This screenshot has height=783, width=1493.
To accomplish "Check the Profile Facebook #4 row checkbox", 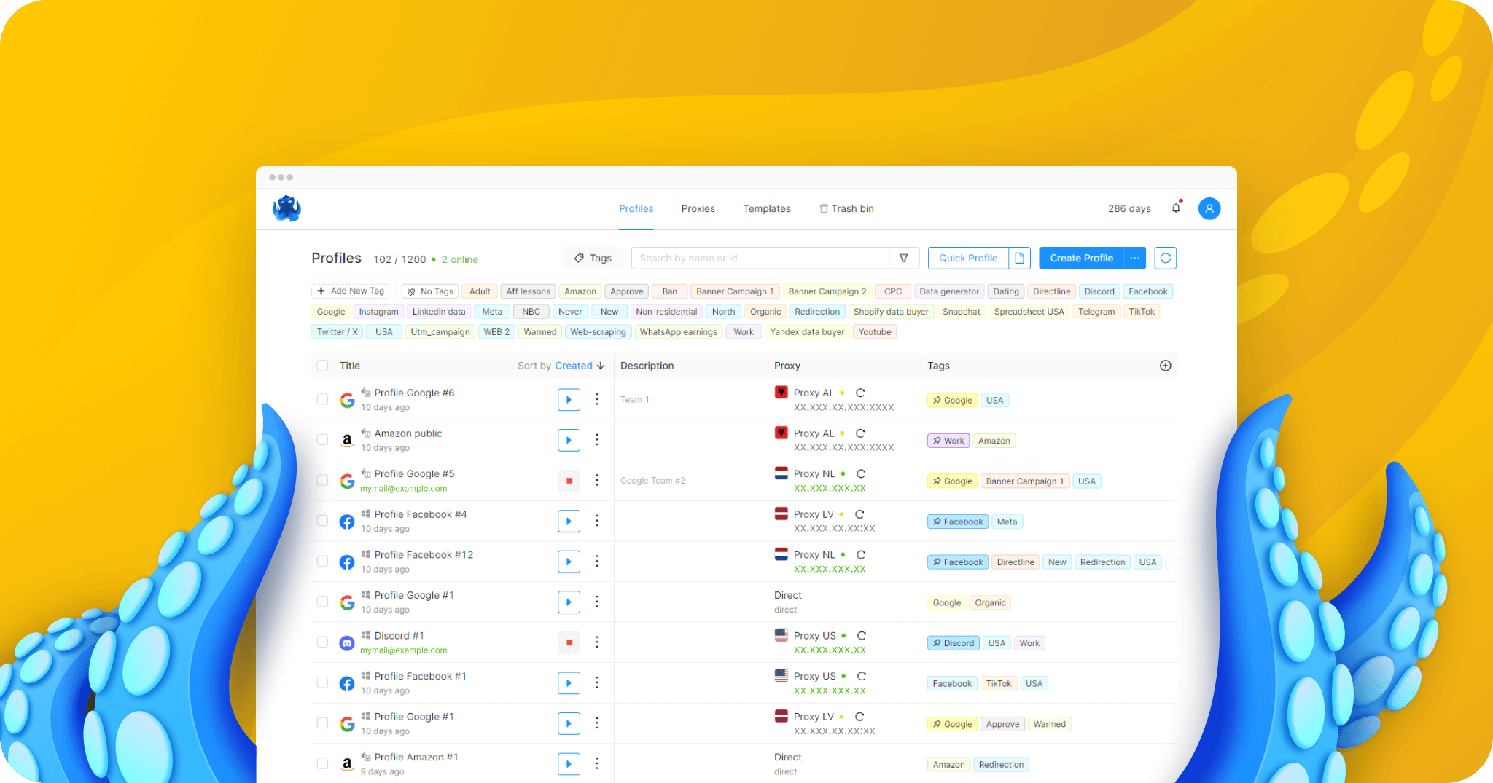I will tap(322, 521).
